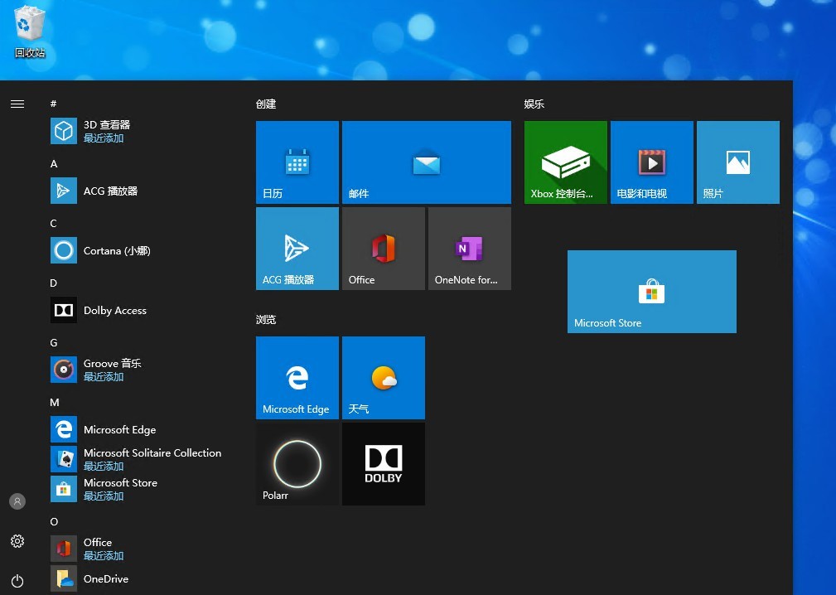Image resolution: width=836 pixels, height=595 pixels.
Task: Launch the ACG 播放器 tile
Action: click(x=297, y=249)
